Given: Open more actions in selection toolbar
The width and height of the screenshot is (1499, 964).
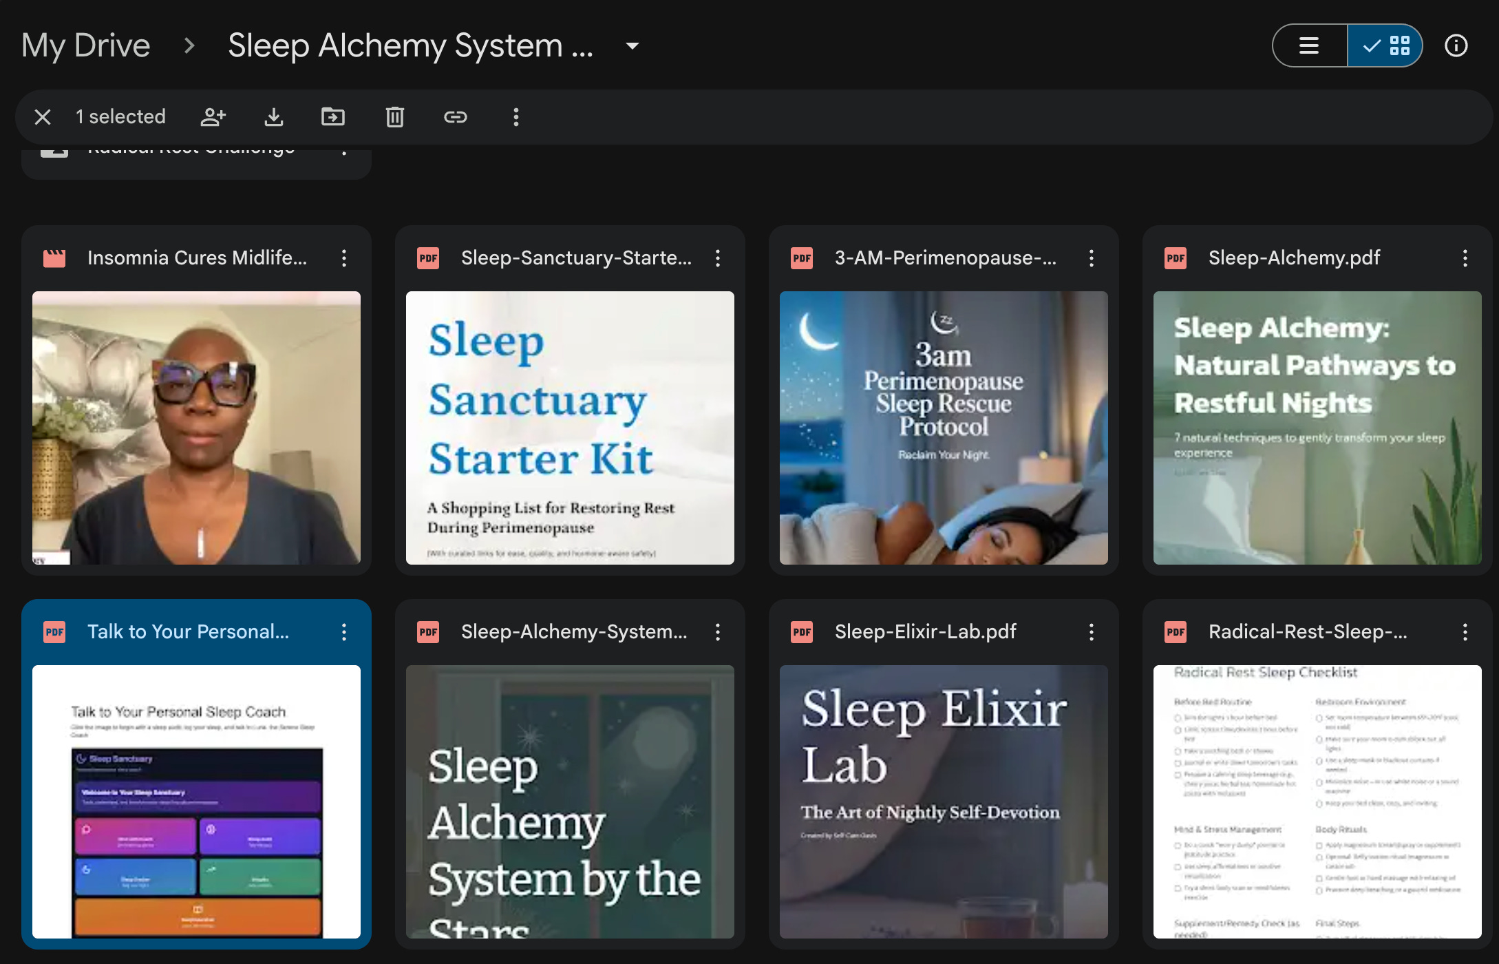Looking at the screenshot, I should (x=515, y=117).
